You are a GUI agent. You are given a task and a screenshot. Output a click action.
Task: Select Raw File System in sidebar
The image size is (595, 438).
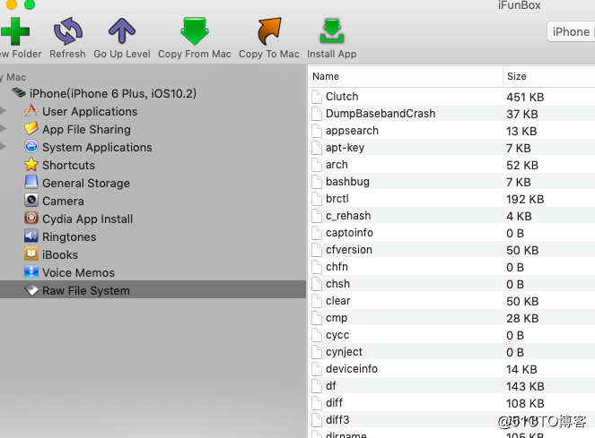pos(153,289)
